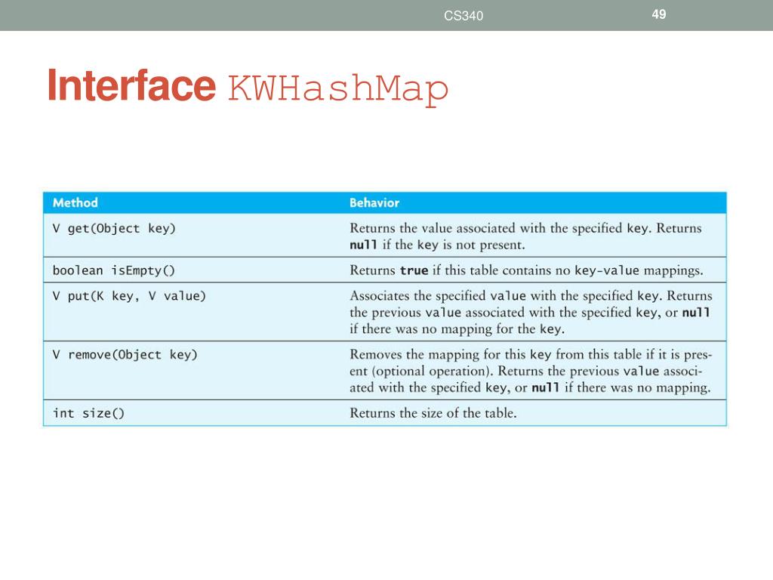Select the V get(Object key) cell
Viewport: 773px width, 580px height.
[114, 228]
